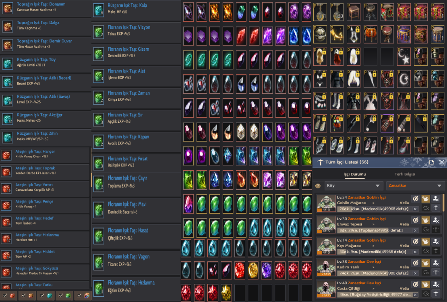Open the Zanaatkar grade filter dropdown
Screen dimensions: 447x302
(x=414, y=186)
